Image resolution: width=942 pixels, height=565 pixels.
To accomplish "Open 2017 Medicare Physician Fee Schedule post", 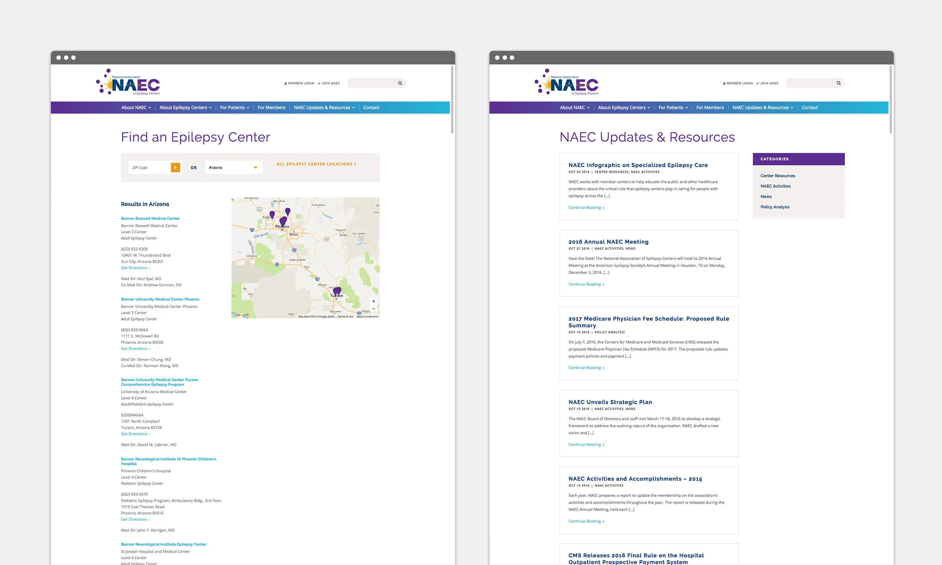I will (x=649, y=322).
